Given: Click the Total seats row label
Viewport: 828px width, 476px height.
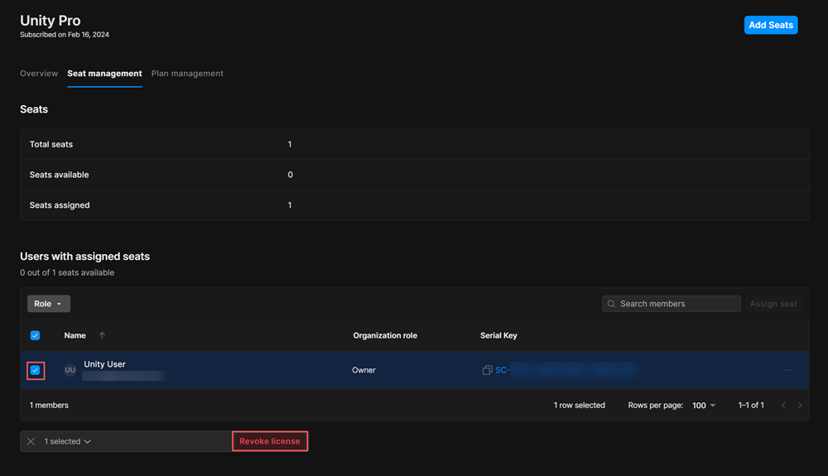Looking at the screenshot, I should [51, 144].
